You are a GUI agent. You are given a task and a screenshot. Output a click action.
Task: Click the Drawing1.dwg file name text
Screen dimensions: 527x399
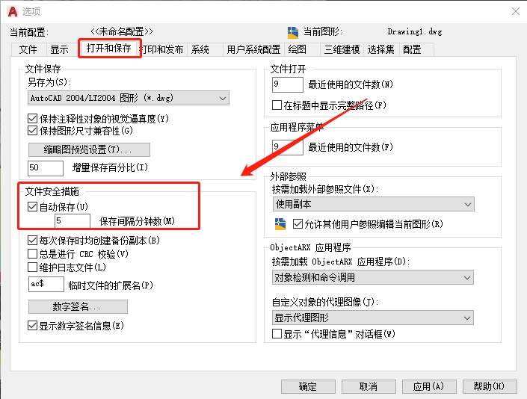coord(414,32)
